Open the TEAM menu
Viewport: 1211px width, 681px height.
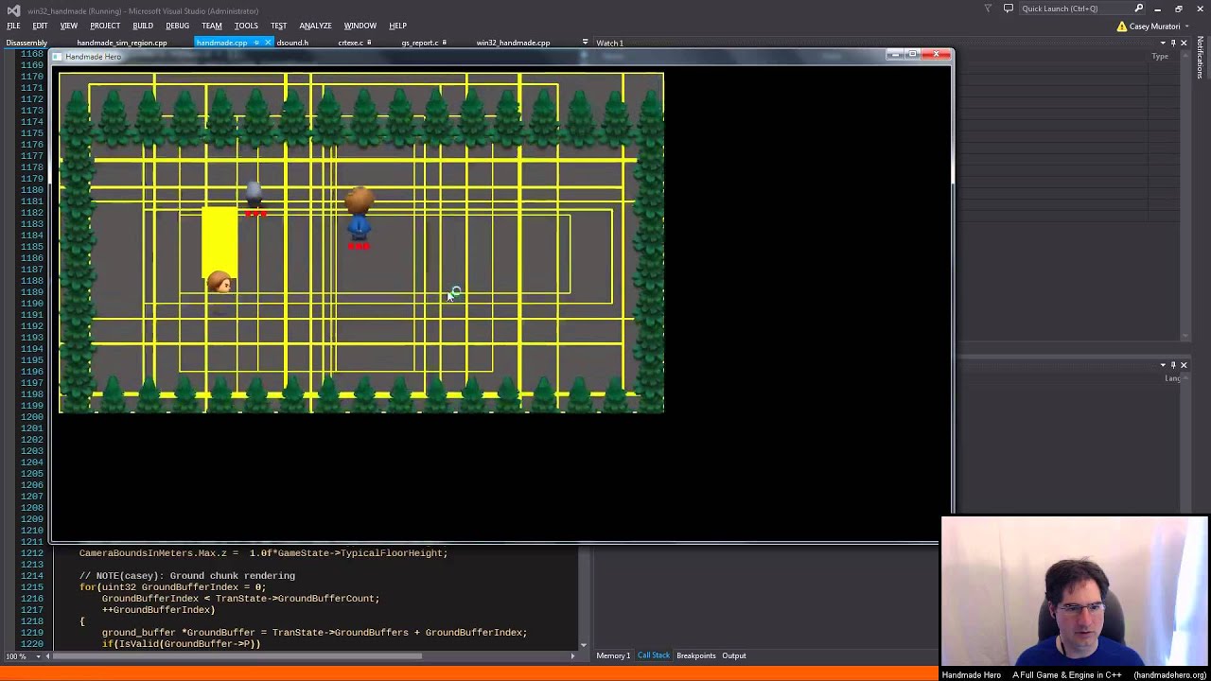[212, 26]
